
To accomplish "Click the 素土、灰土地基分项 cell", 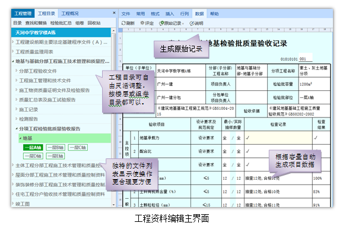I will point(315,71).
